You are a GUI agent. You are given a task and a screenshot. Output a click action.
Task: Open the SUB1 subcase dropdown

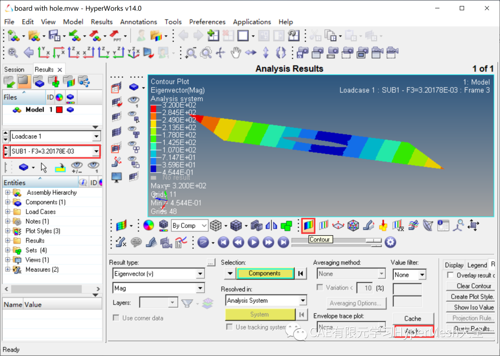96,151
